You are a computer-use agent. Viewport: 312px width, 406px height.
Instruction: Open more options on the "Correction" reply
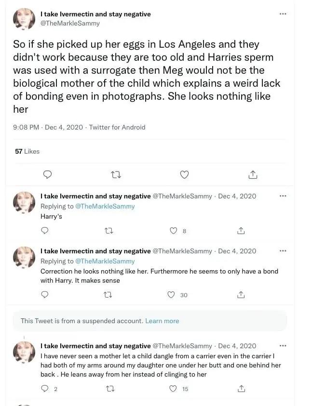(x=283, y=251)
